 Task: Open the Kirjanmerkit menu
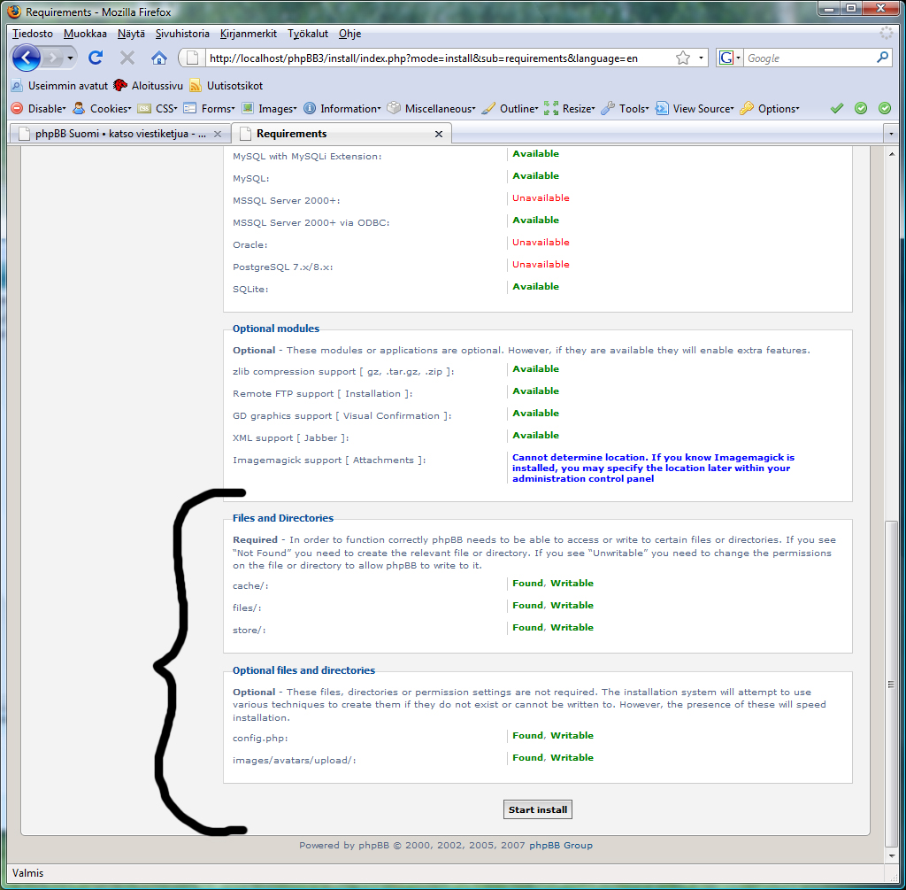pos(248,34)
